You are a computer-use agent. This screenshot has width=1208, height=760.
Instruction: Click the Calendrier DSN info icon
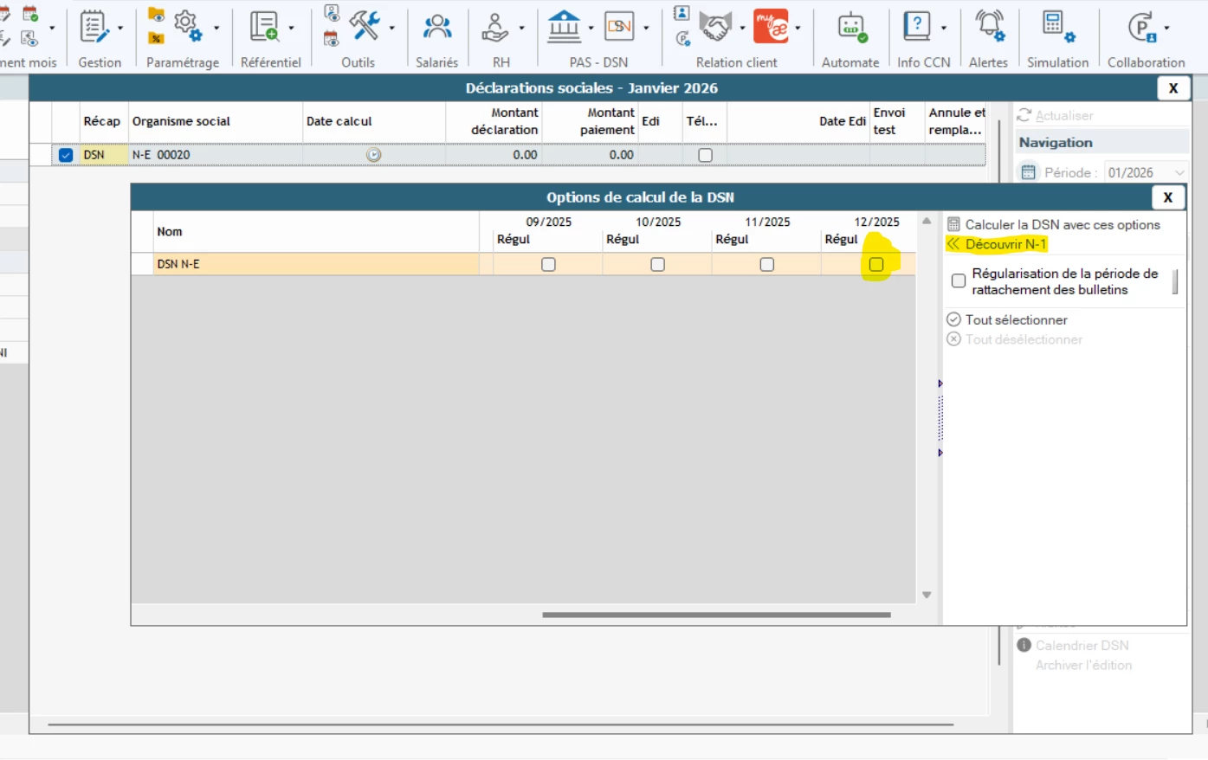[1024, 645]
